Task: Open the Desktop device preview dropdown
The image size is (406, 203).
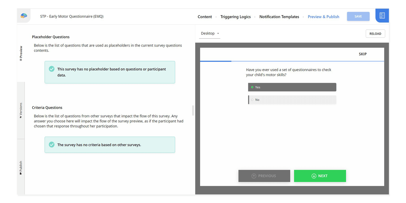Action: tap(209, 33)
